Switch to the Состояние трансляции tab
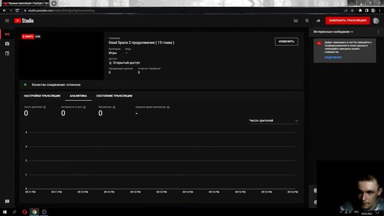 point(114,96)
